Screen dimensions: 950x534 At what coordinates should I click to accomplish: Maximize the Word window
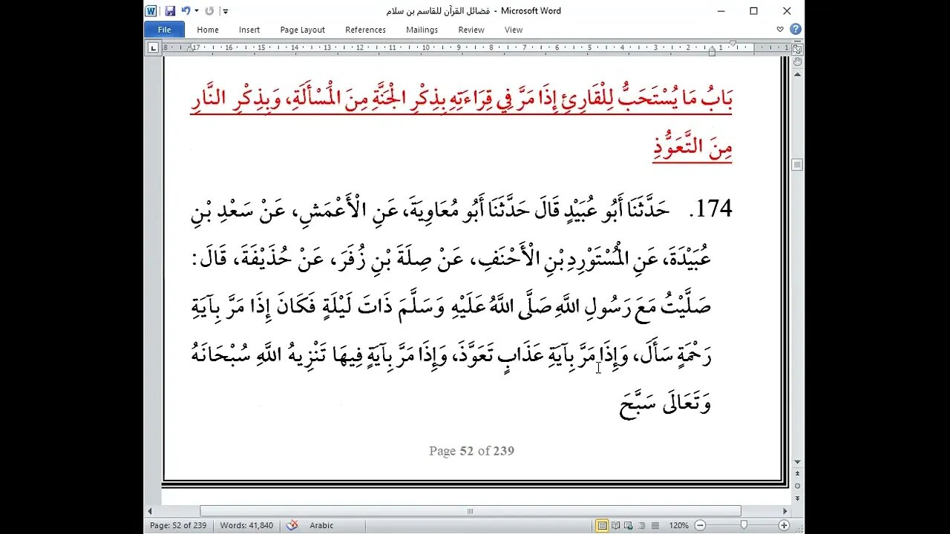tap(753, 11)
